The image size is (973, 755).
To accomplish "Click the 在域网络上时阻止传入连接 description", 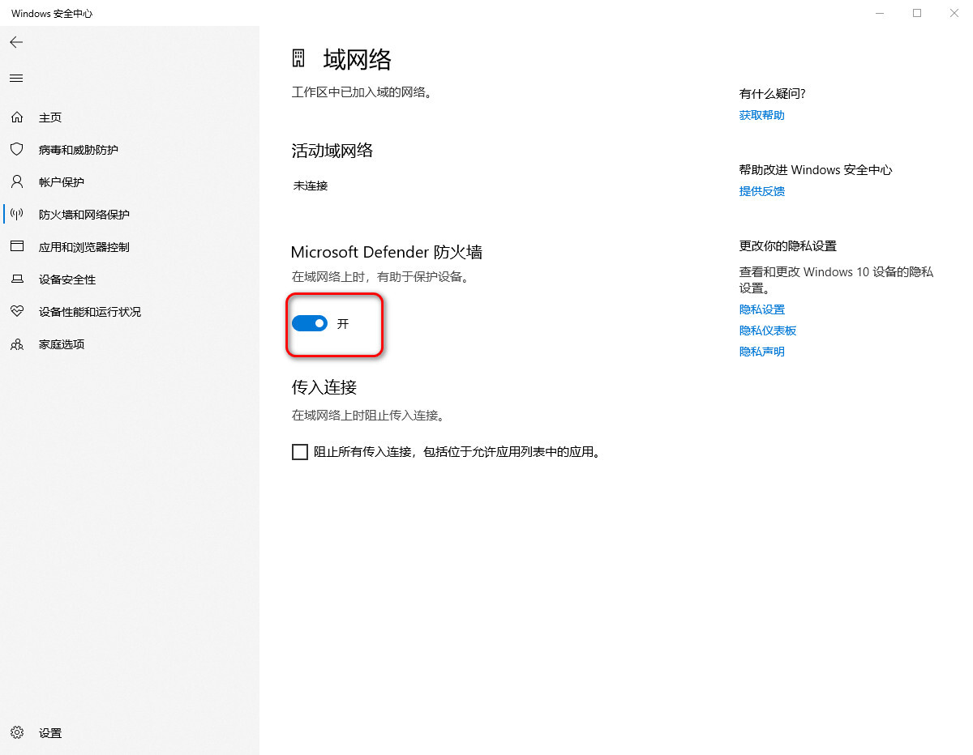I will point(368,416).
